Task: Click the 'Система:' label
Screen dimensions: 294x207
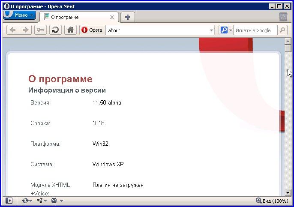Action: pos(42,165)
